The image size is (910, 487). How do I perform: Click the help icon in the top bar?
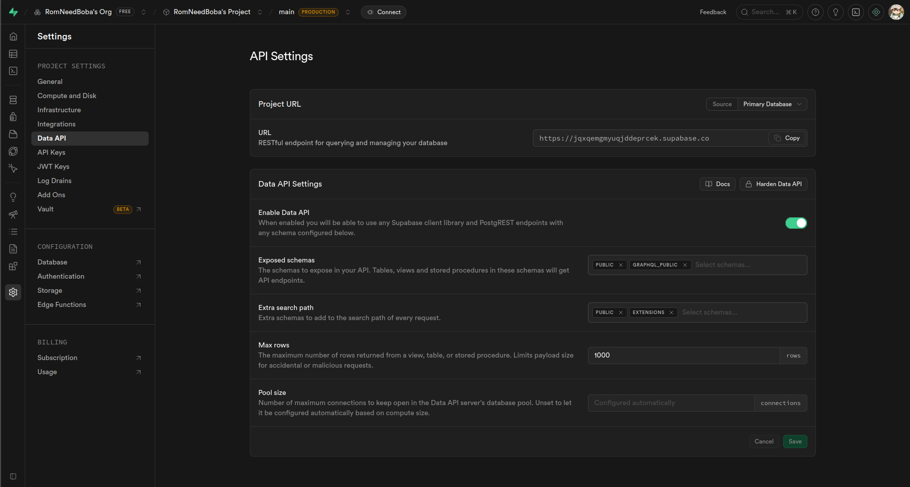point(815,12)
